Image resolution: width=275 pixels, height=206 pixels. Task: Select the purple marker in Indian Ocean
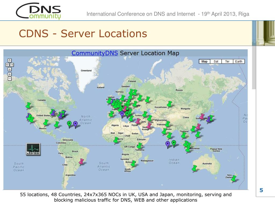click(x=168, y=145)
